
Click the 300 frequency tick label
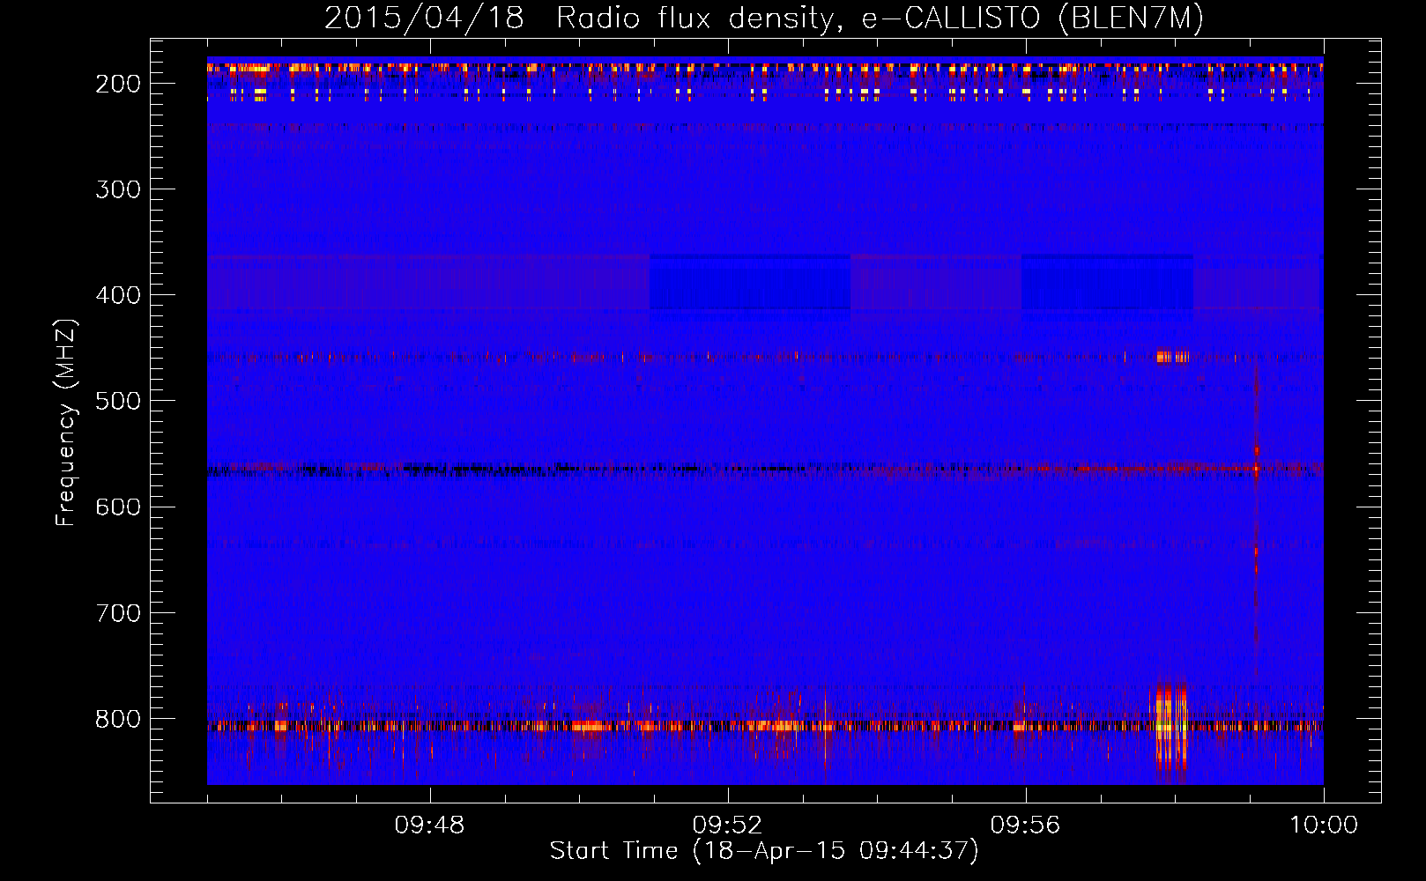point(118,189)
